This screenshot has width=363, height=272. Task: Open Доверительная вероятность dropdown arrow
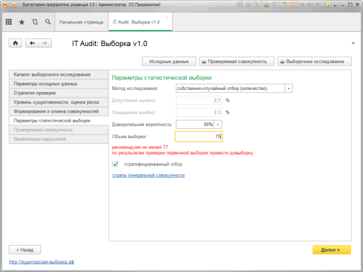218,125
